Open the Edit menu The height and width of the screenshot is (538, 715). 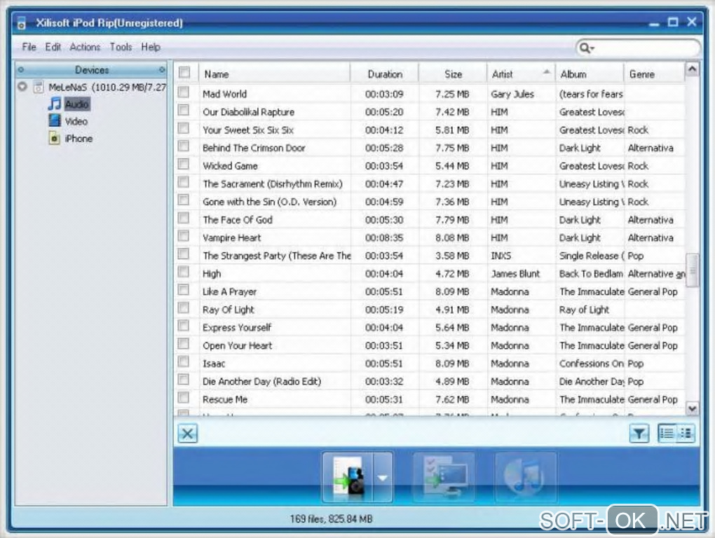pyautogui.click(x=53, y=46)
